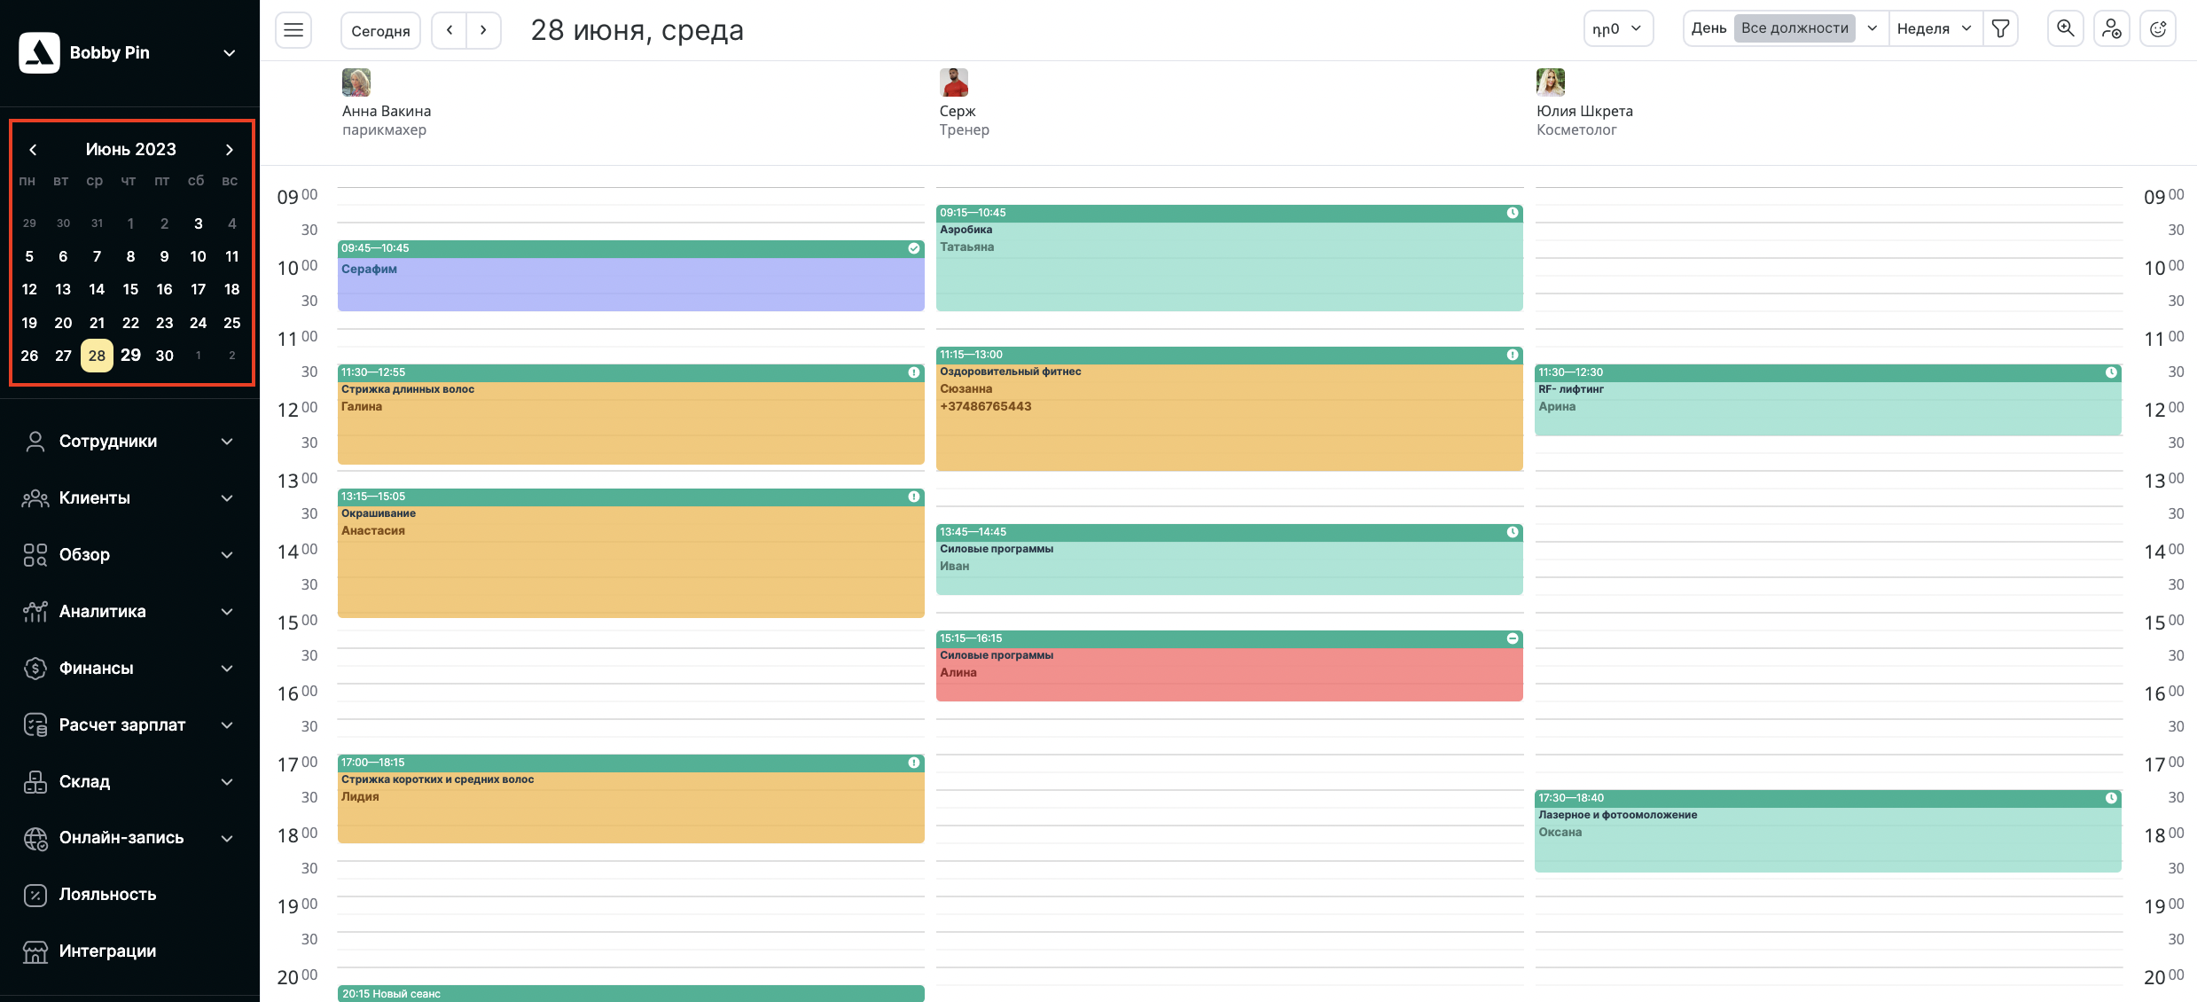Expand the Сотрудники menu section
Image resolution: width=2197 pixels, height=1002 pixels.
pos(227,442)
